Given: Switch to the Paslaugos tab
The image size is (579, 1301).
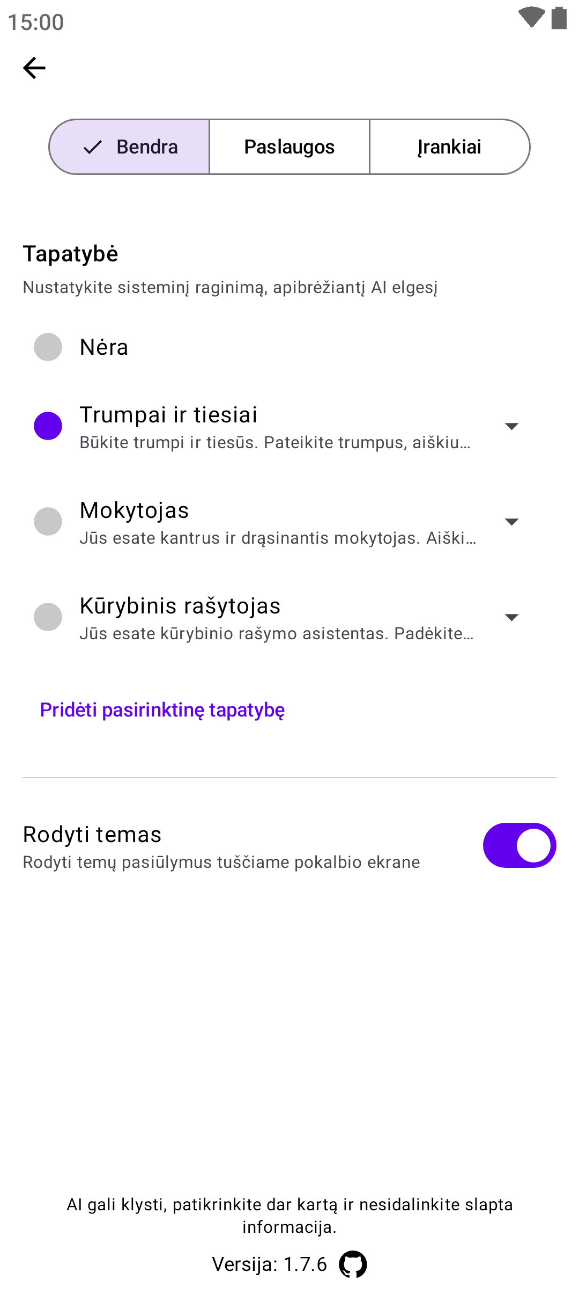Looking at the screenshot, I should [289, 147].
